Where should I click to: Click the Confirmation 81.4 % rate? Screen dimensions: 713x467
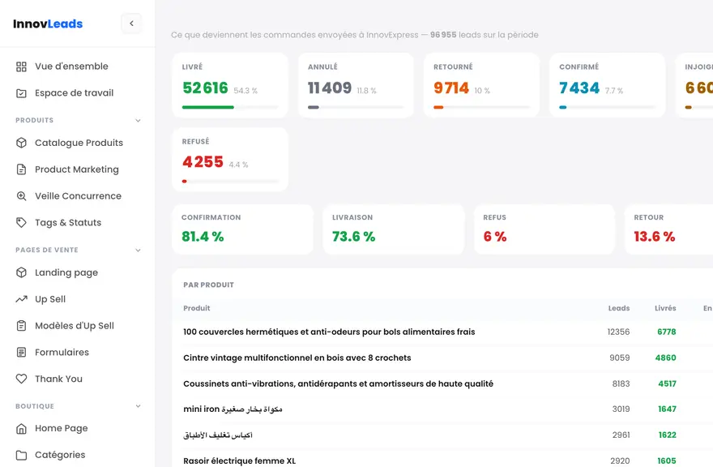pyautogui.click(x=203, y=237)
